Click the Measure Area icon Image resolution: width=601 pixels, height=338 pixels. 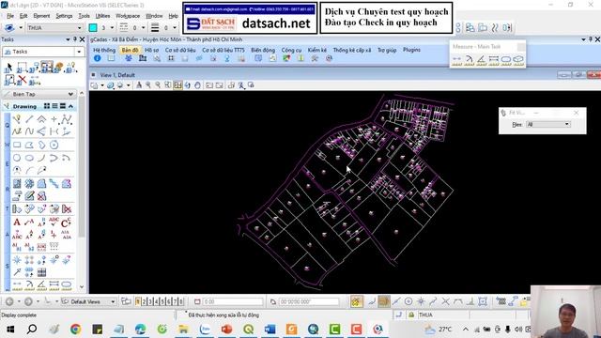506,59
